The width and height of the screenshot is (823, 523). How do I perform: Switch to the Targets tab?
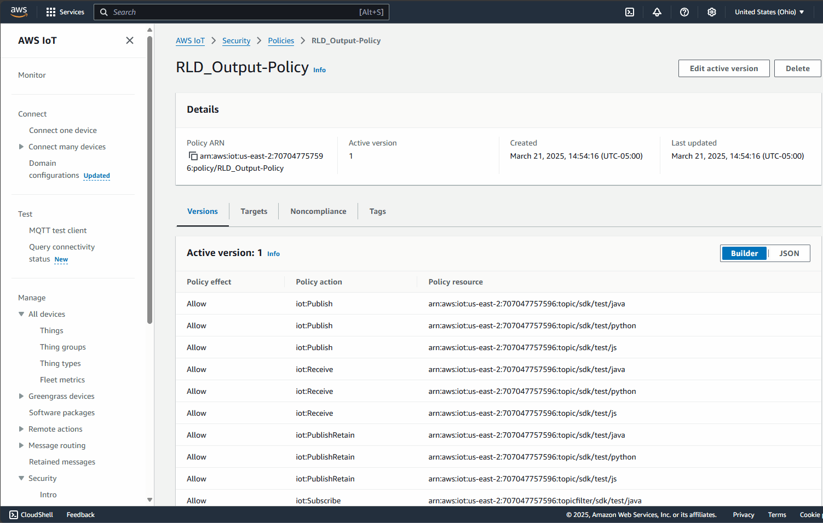point(254,212)
